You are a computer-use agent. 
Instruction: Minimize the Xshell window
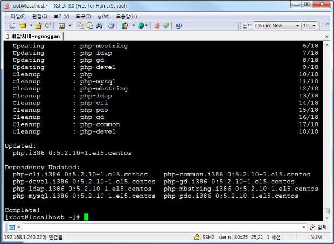click(x=296, y=4)
